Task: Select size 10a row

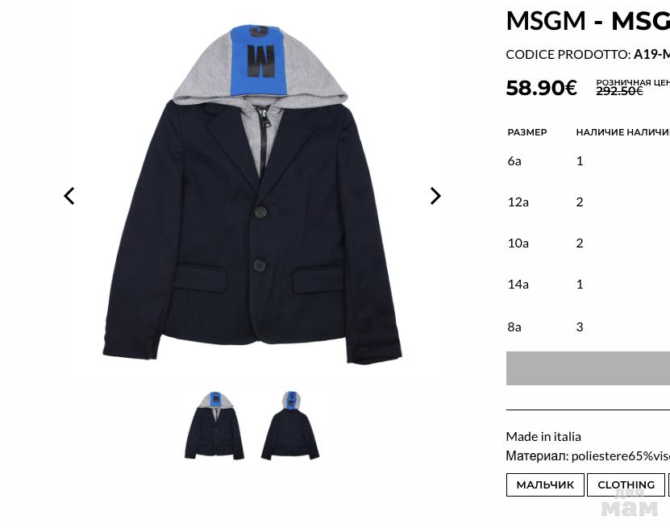Action: pos(588,243)
